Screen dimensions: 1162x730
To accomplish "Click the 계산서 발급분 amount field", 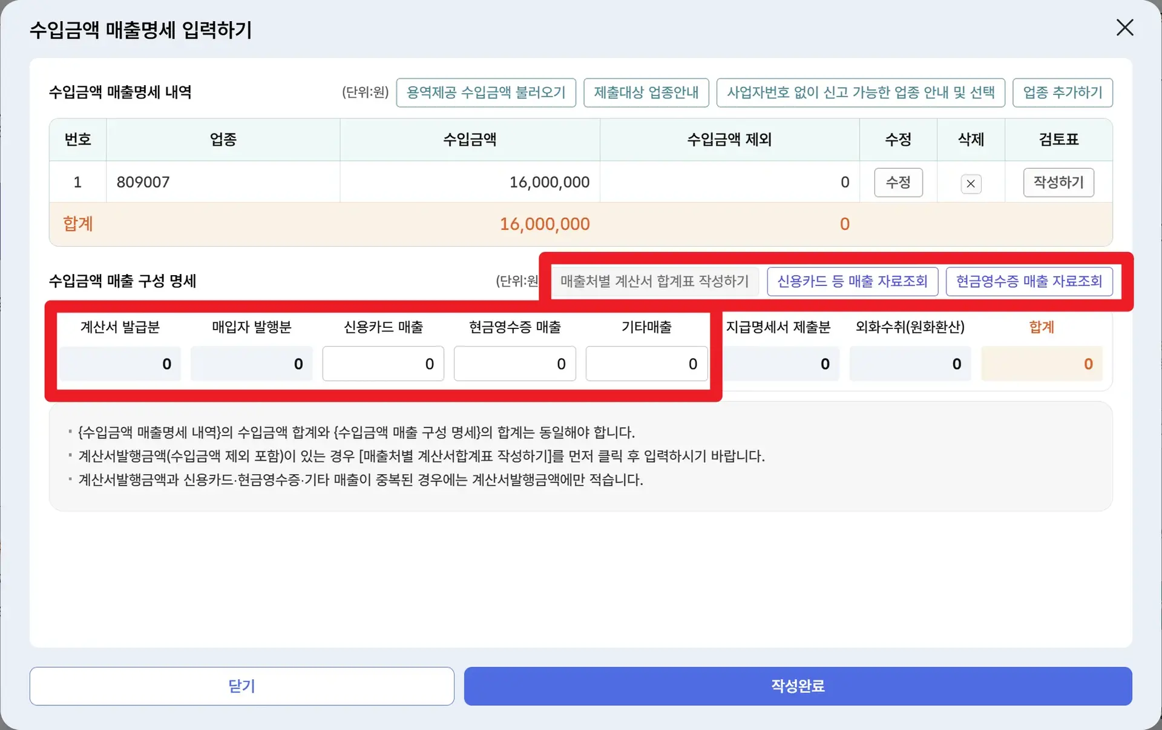I will pos(120,363).
